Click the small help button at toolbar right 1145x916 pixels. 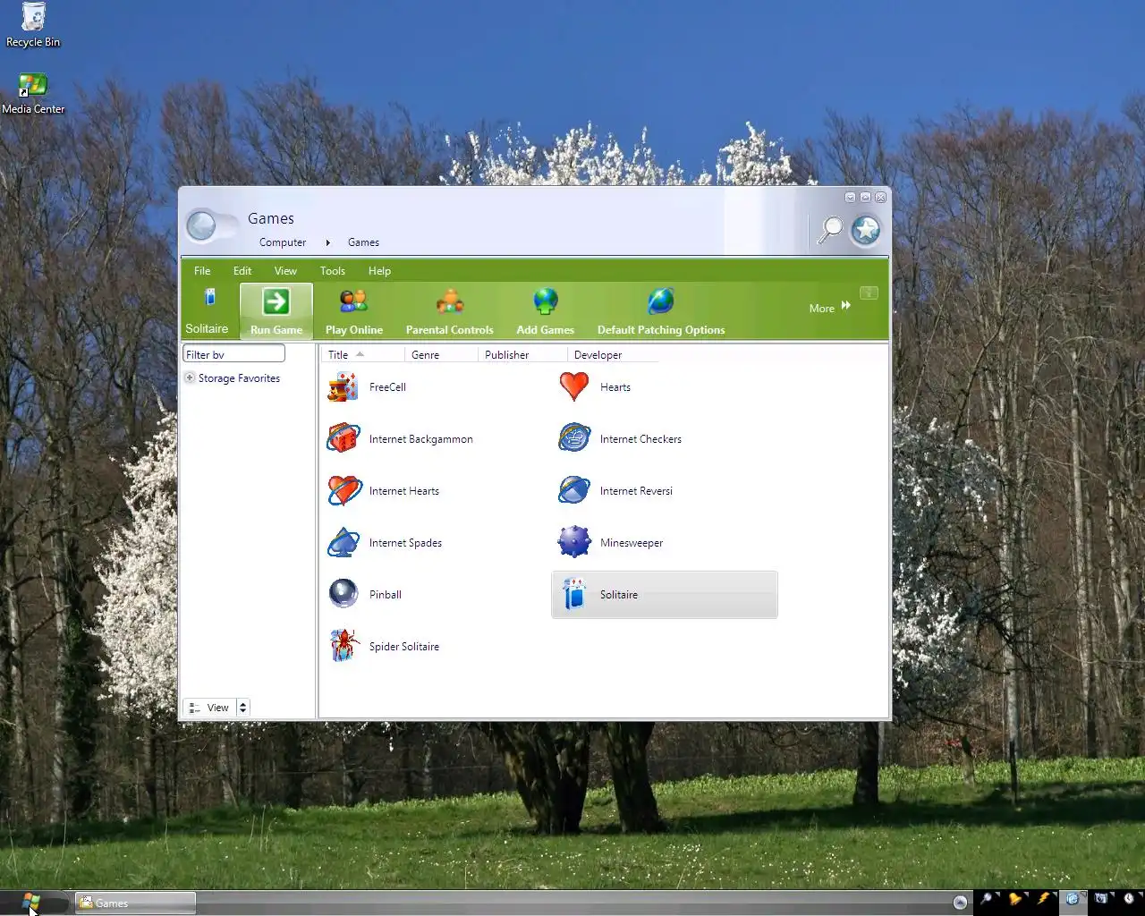pos(869,293)
